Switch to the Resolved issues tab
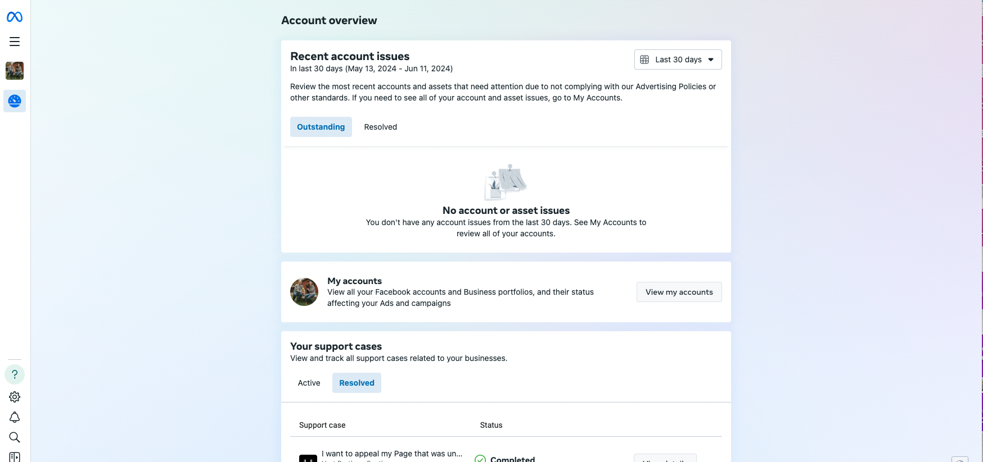 381,127
